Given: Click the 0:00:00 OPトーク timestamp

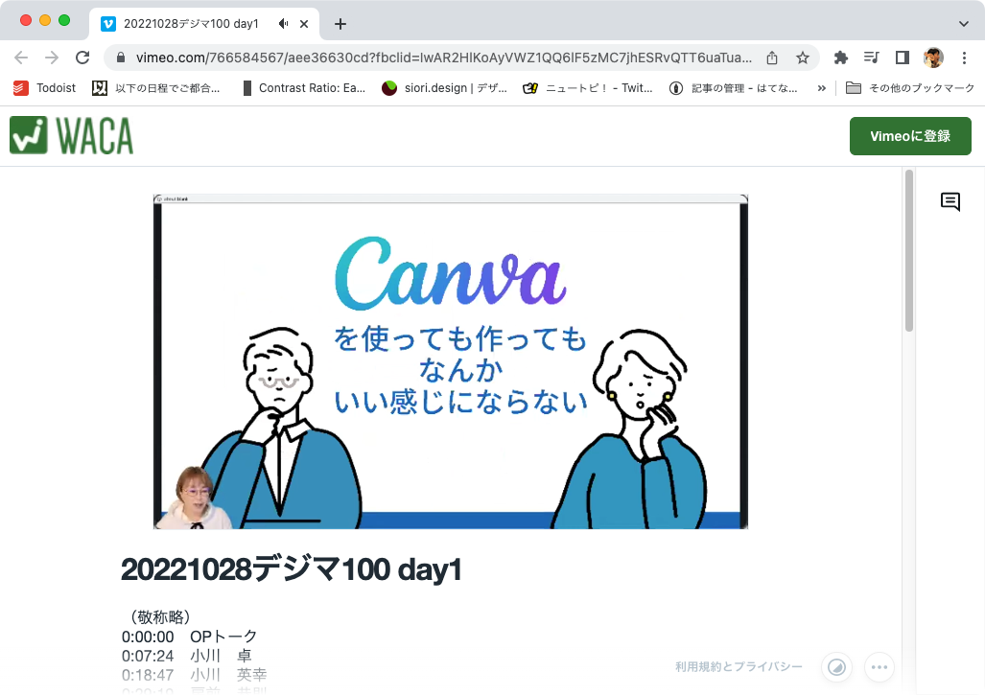Looking at the screenshot, I should [x=189, y=637].
